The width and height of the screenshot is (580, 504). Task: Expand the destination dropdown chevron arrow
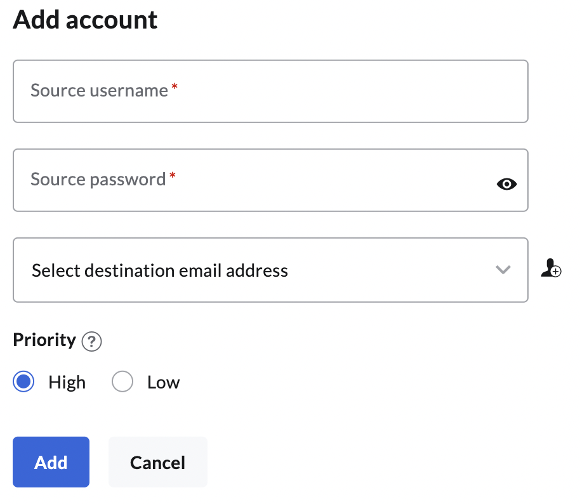[503, 270]
